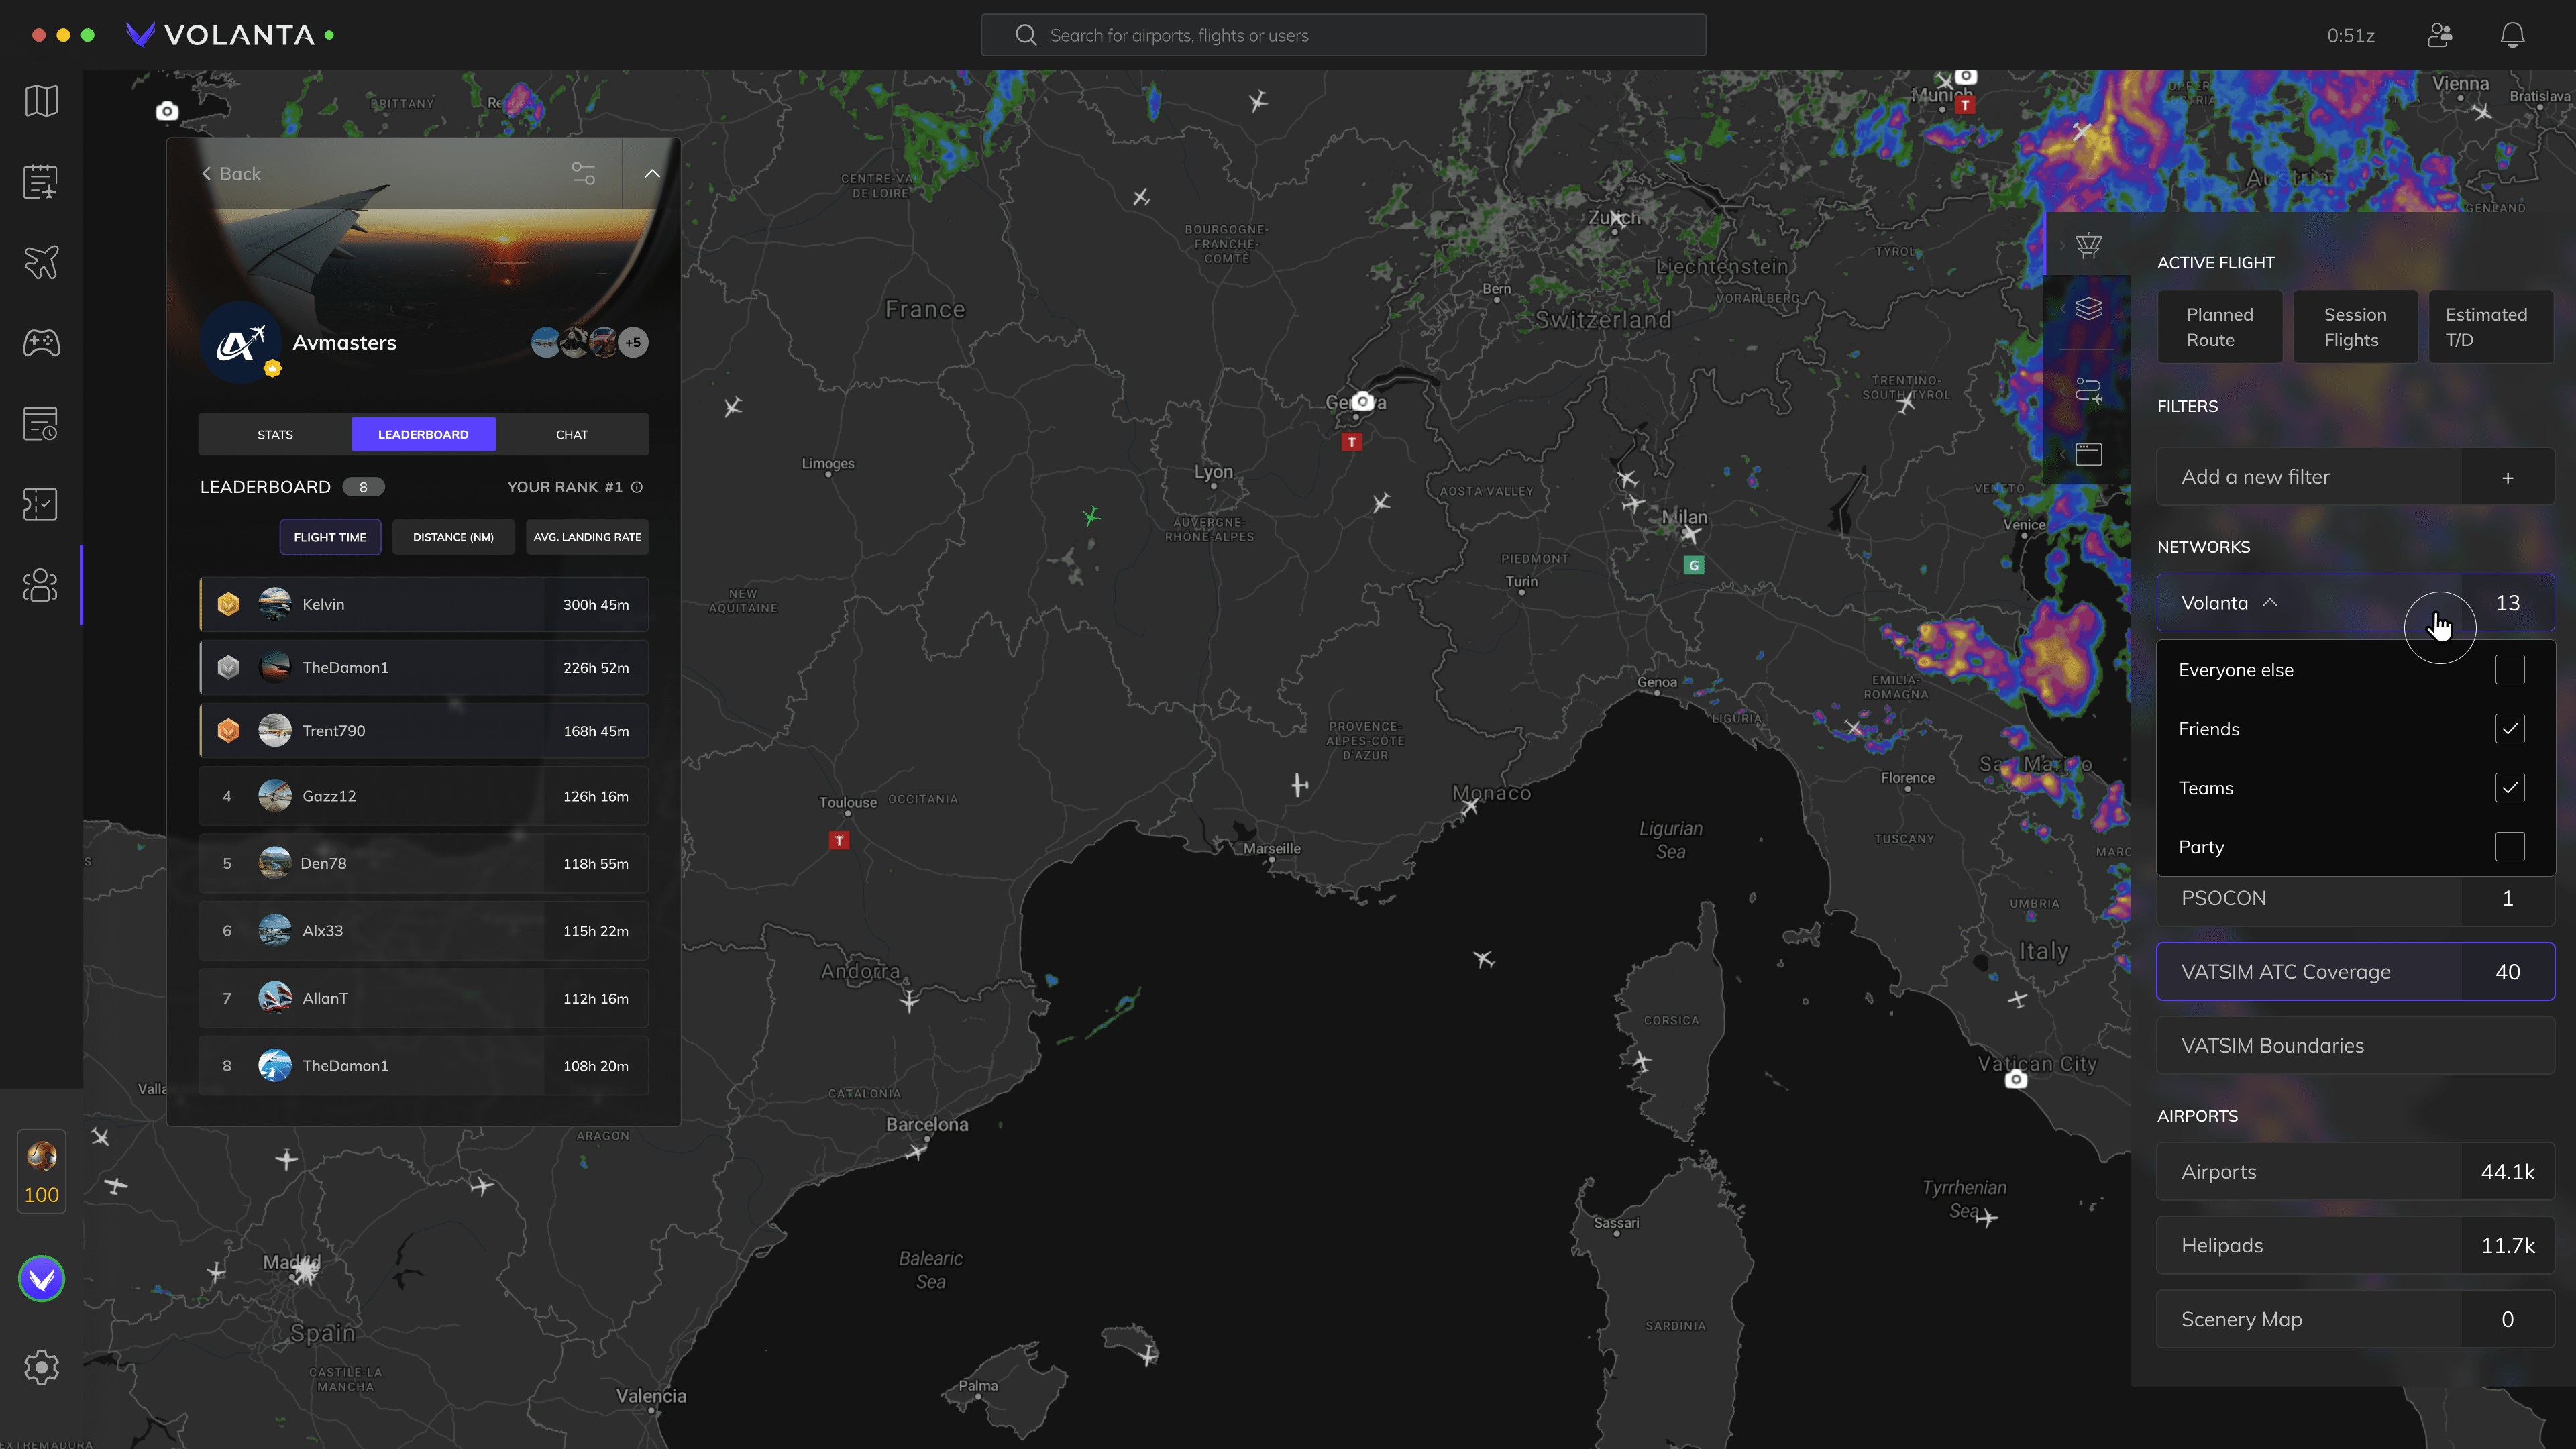The height and width of the screenshot is (1449, 2576).
Task: Click the airplane flights sidebar icon
Action: pyautogui.click(x=41, y=263)
